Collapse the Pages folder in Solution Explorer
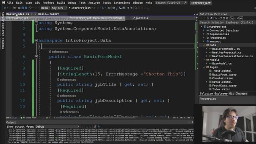This screenshot has height=144, width=256. [x=204, y=67]
